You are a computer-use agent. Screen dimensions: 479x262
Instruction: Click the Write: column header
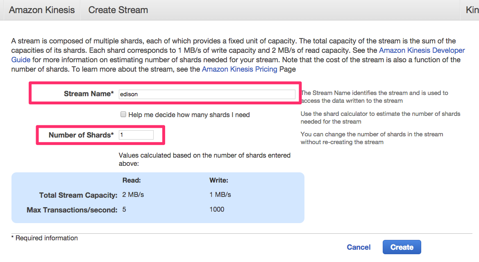(219, 180)
